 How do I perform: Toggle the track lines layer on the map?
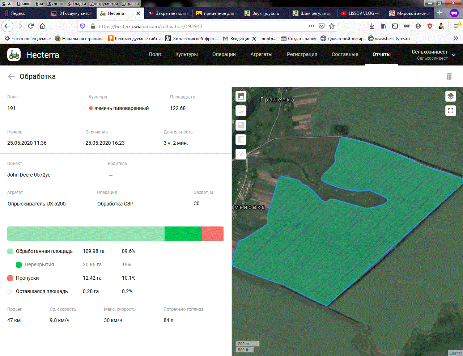click(241, 140)
